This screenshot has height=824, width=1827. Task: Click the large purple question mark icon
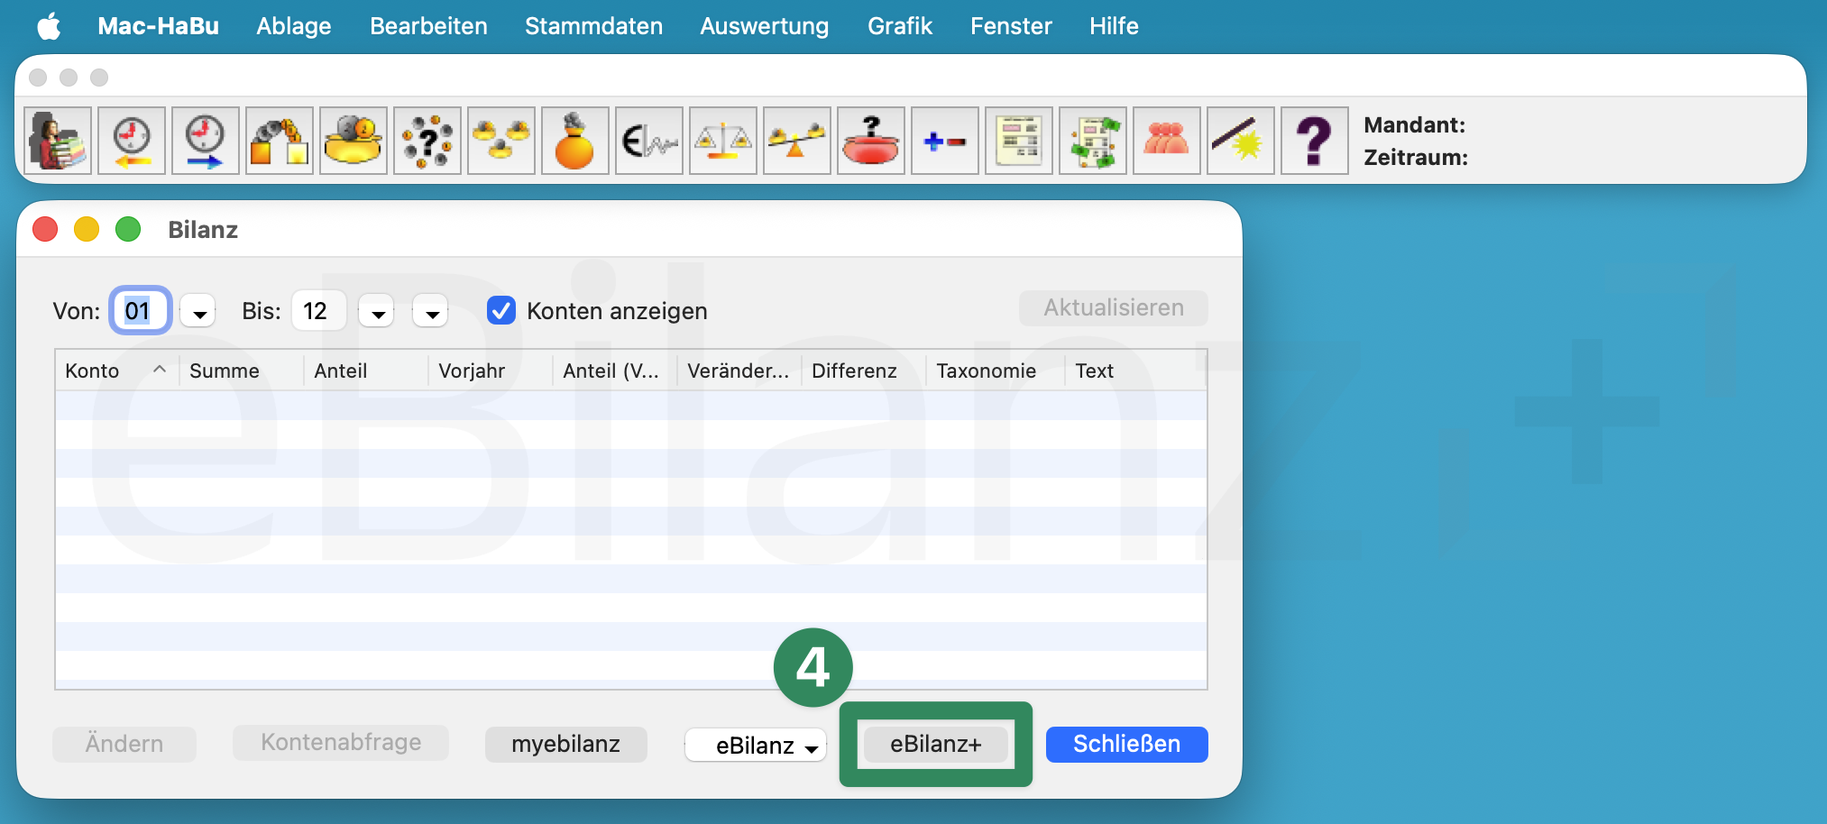(1315, 141)
